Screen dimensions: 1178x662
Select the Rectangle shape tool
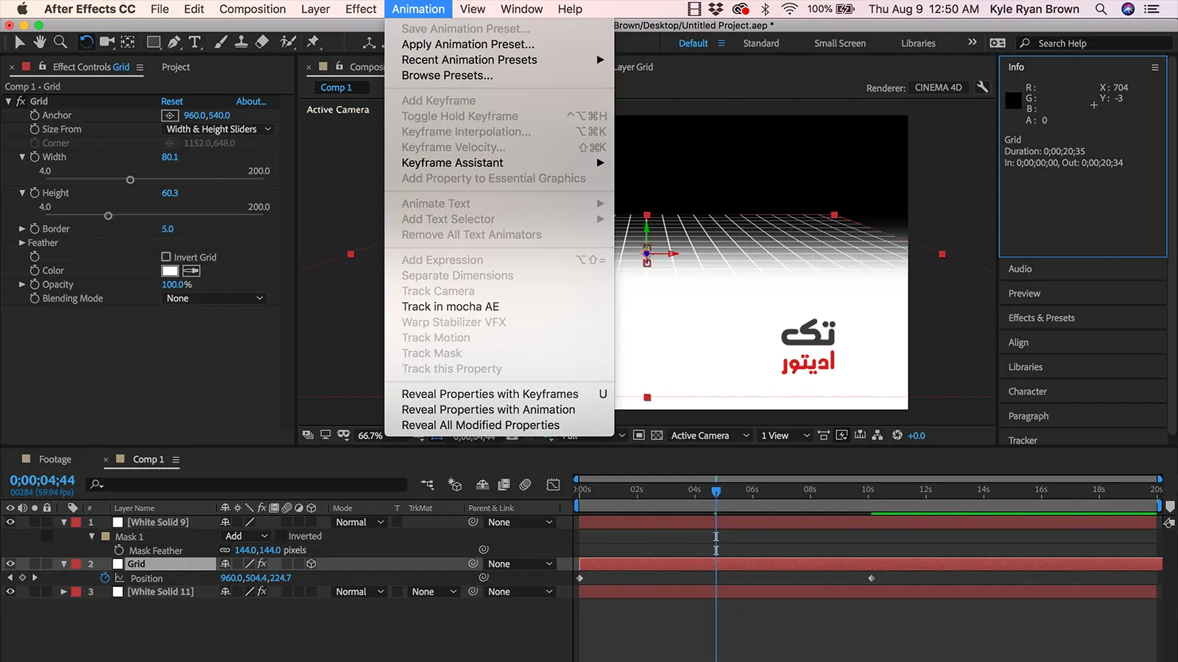pyautogui.click(x=154, y=43)
